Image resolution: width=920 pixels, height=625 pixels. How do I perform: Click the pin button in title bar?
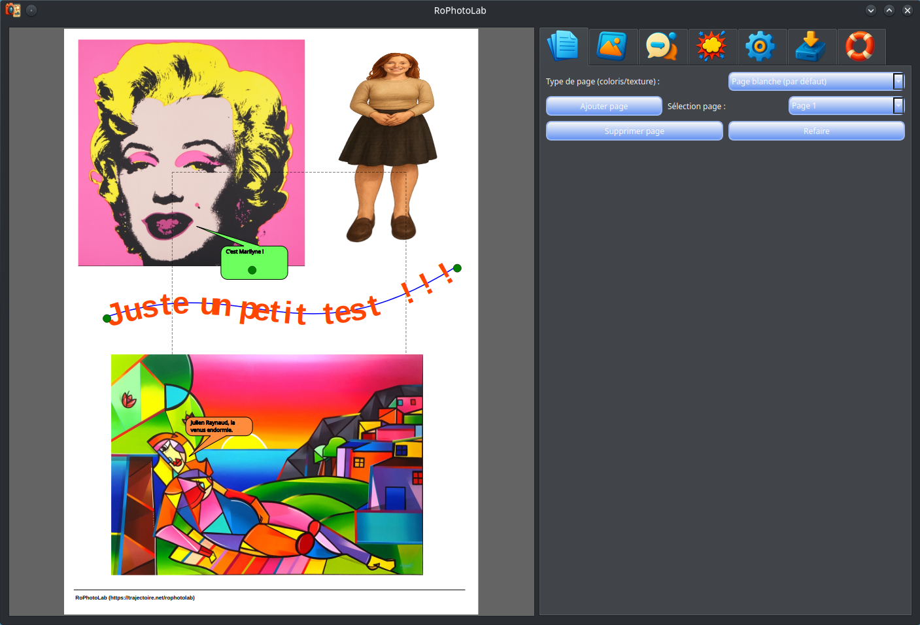point(31,10)
